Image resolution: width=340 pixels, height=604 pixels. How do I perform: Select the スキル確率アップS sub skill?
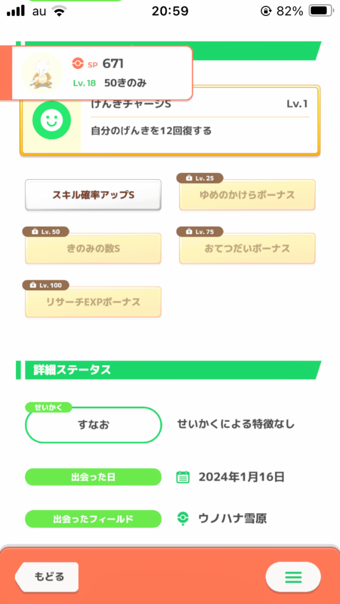click(x=93, y=195)
